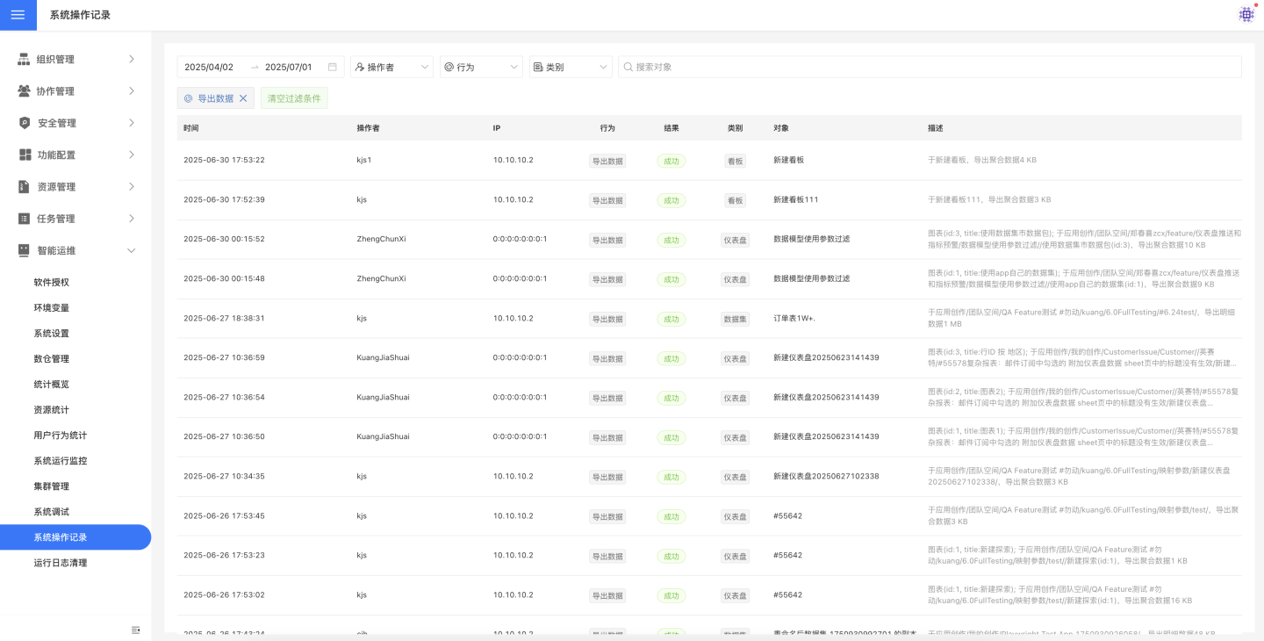Click the 搜索对象 search input field
This screenshot has height=641, width=1264.
(x=930, y=67)
